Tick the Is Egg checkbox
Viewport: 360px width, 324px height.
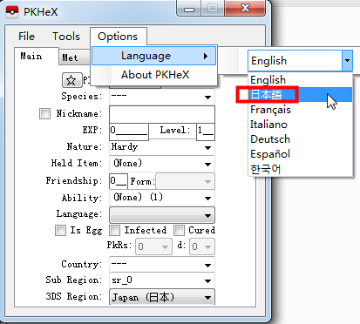(60, 231)
